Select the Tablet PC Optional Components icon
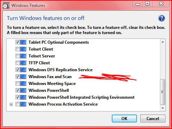172x129 pixels. 23,42
